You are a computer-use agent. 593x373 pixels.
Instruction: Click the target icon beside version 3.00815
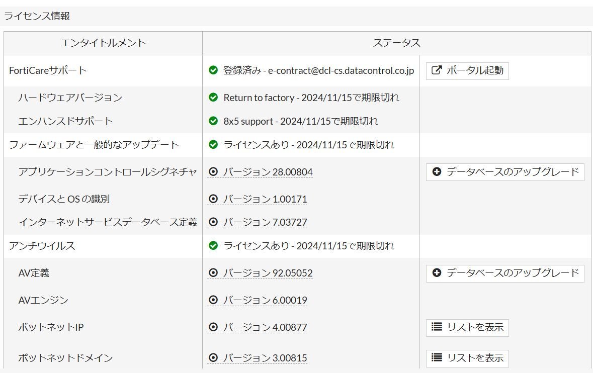coord(213,358)
